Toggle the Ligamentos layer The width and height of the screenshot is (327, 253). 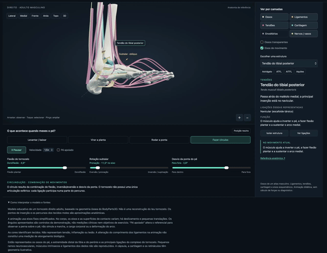click(x=304, y=17)
